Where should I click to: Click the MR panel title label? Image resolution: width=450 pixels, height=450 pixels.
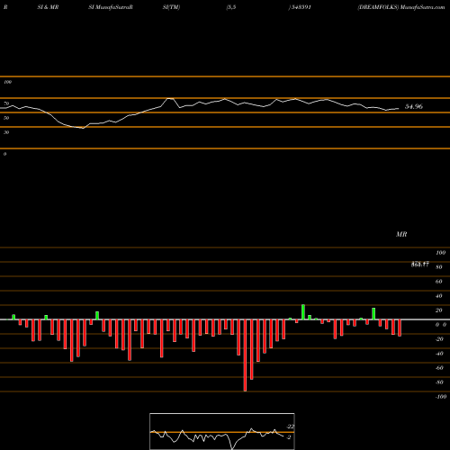tap(401, 234)
